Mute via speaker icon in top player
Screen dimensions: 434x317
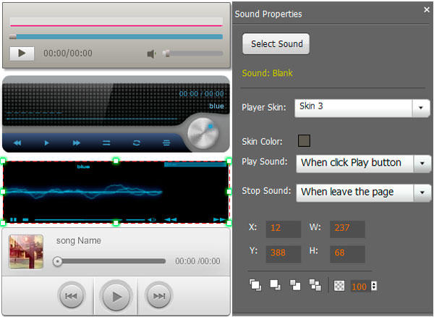point(151,54)
